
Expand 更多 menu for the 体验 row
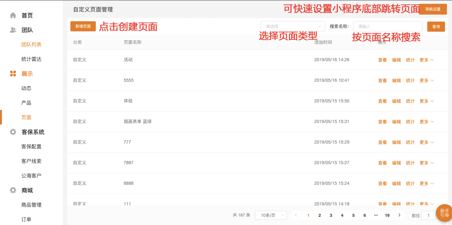[x=427, y=101]
